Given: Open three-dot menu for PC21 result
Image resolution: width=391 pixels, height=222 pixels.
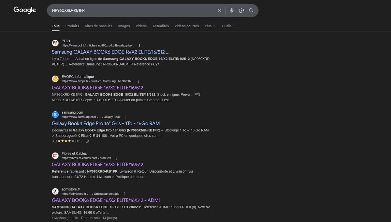Looking at the screenshot, I should 140,45.
